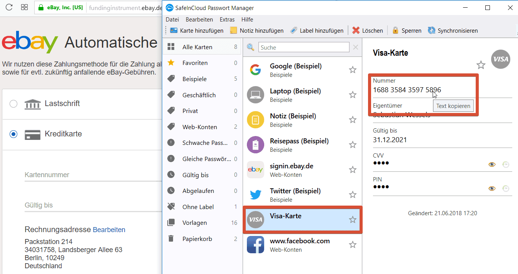Image resolution: width=518 pixels, height=274 pixels.
Task: Click the Löschen toolbar button
Action: (x=368, y=30)
